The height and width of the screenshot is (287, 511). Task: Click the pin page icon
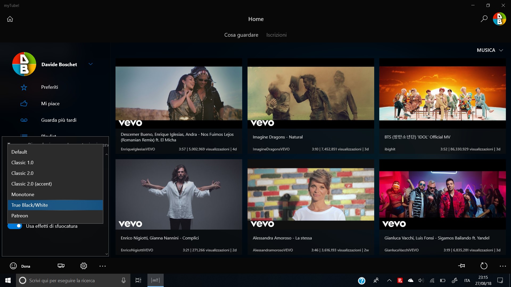point(461,266)
